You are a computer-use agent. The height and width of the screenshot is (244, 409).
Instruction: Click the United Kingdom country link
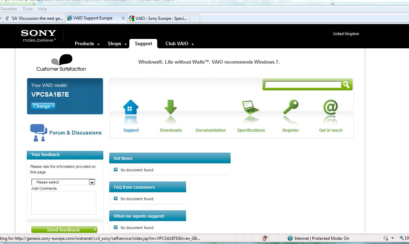pyautogui.click(x=346, y=34)
